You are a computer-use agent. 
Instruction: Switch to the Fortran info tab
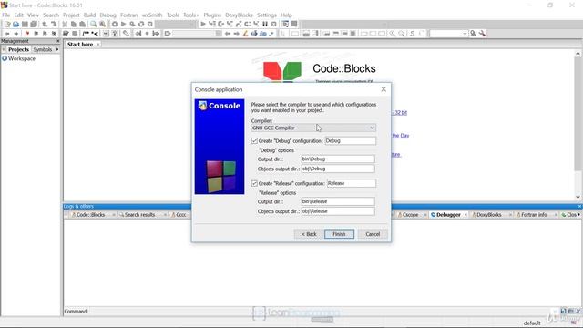point(534,215)
